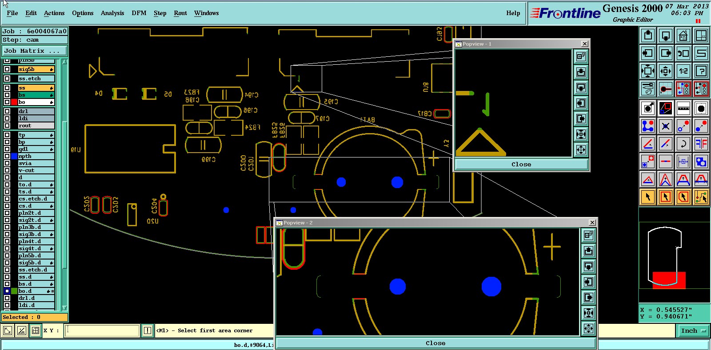The height and width of the screenshot is (350, 711).
Task: Click the blue color swatch of npth layer
Action: [14, 156]
